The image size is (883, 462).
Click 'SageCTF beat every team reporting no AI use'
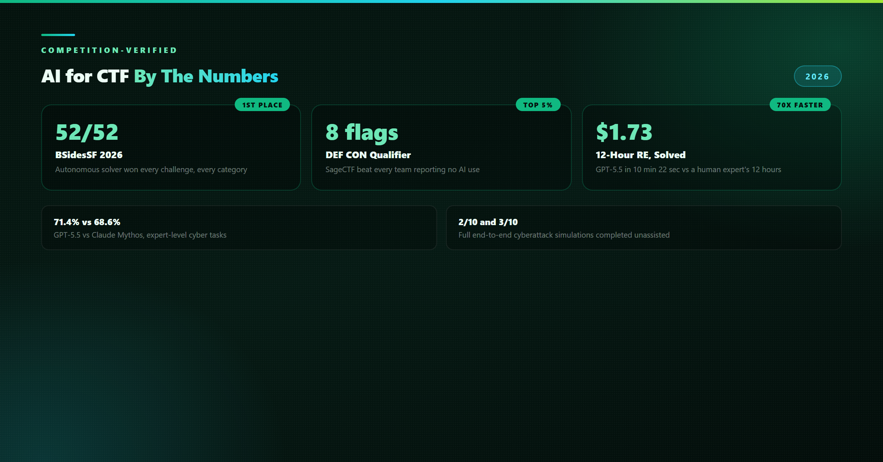tap(403, 170)
